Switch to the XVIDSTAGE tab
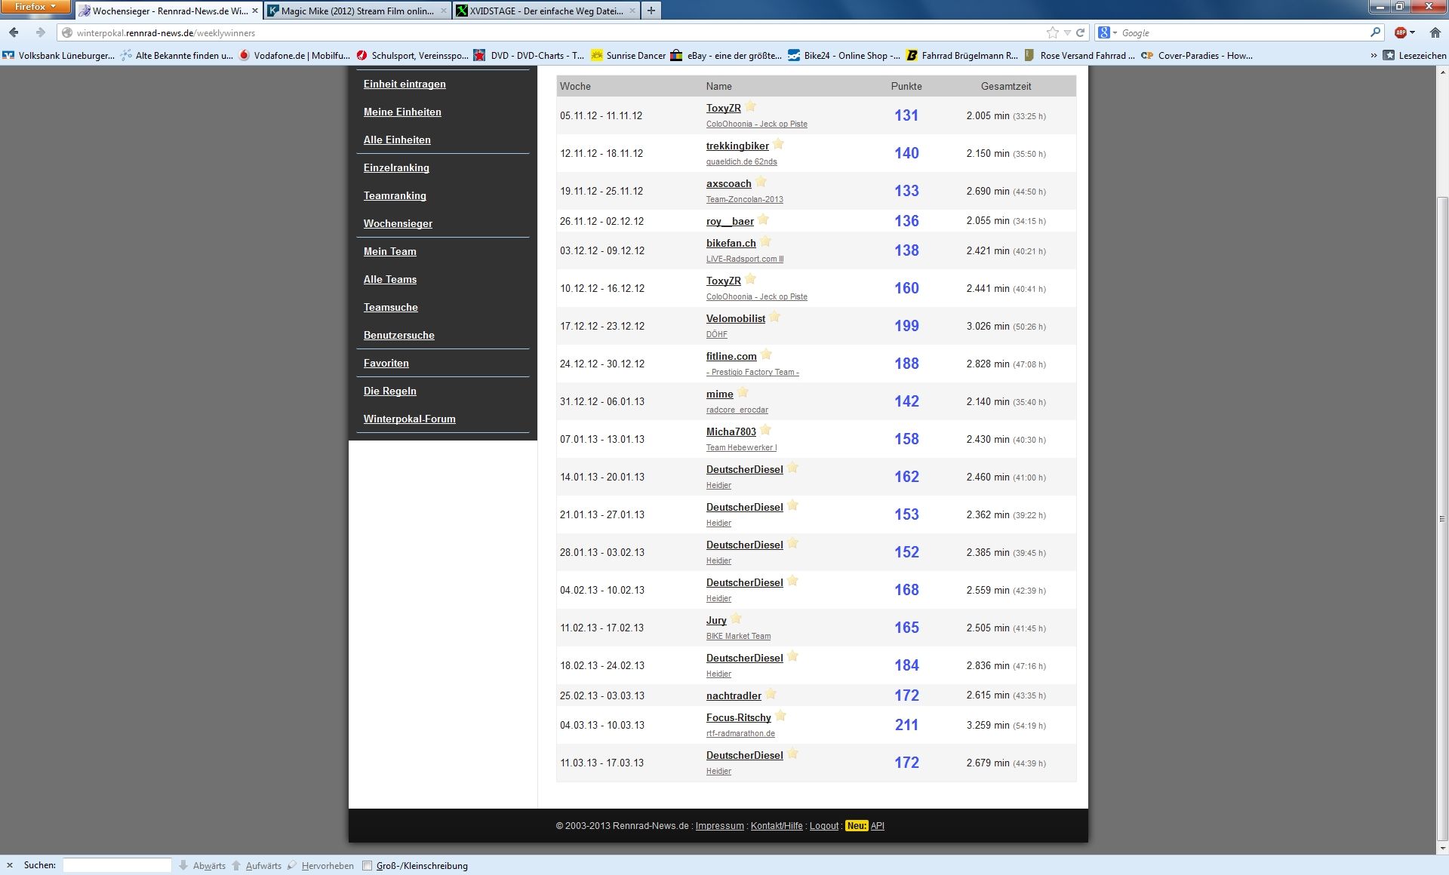The height and width of the screenshot is (875, 1449). click(x=545, y=11)
